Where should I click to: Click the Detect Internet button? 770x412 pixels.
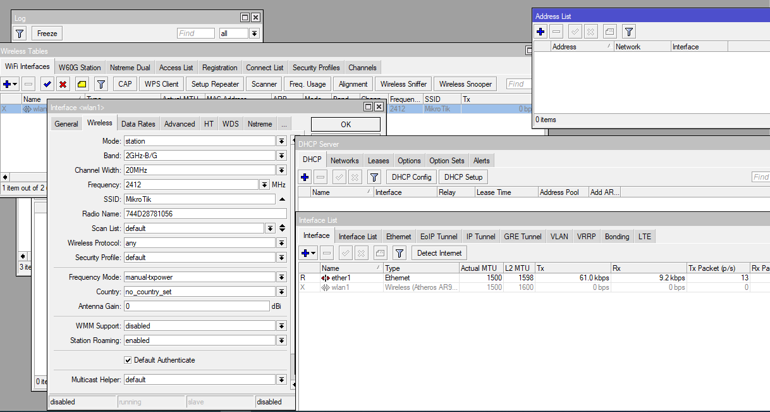[439, 253]
